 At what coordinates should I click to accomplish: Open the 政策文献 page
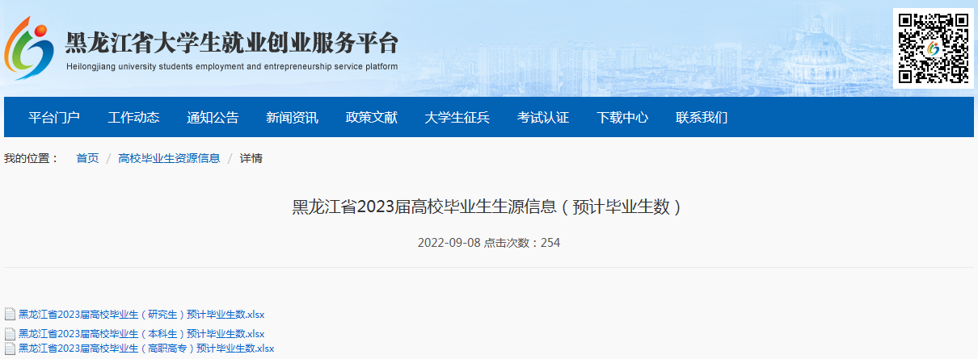(371, 118)
